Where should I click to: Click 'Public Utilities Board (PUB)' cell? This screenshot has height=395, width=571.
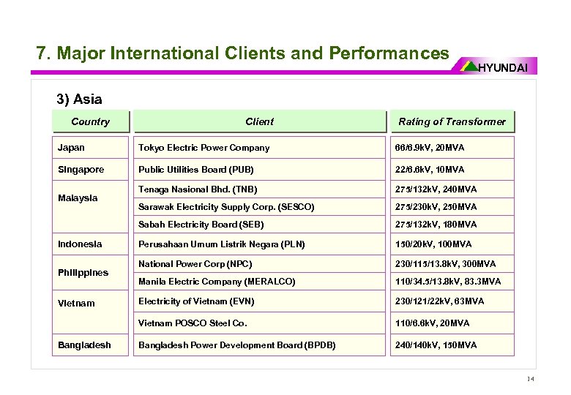tap(259, 170)
